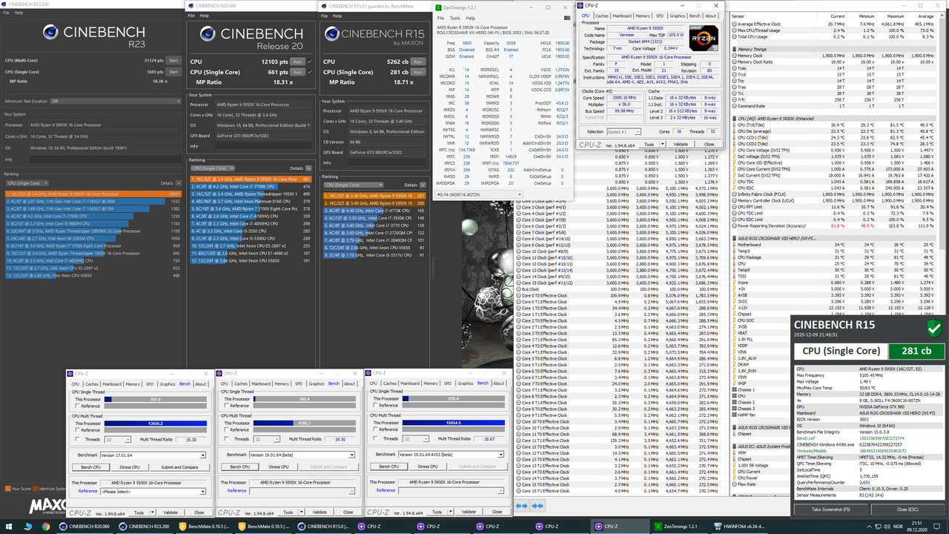Viewport: 949px width, 534px height.
Task: Click Bench CPU in v17.01.64 CPU-Z window
Action: (x=91, y=467)
